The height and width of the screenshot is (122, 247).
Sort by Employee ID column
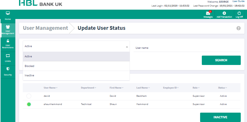click(171, 88)
